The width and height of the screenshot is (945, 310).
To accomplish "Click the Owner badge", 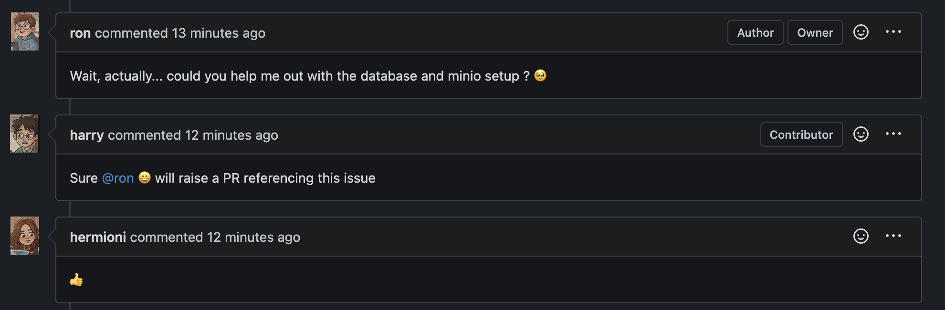I will click(815, 32).
